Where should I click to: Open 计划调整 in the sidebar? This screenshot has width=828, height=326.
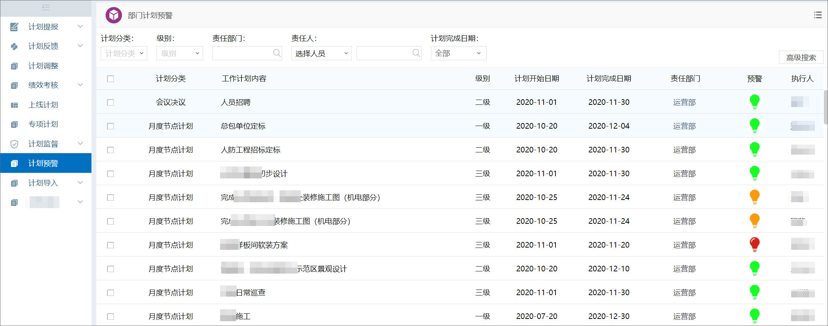click(43, 66)
